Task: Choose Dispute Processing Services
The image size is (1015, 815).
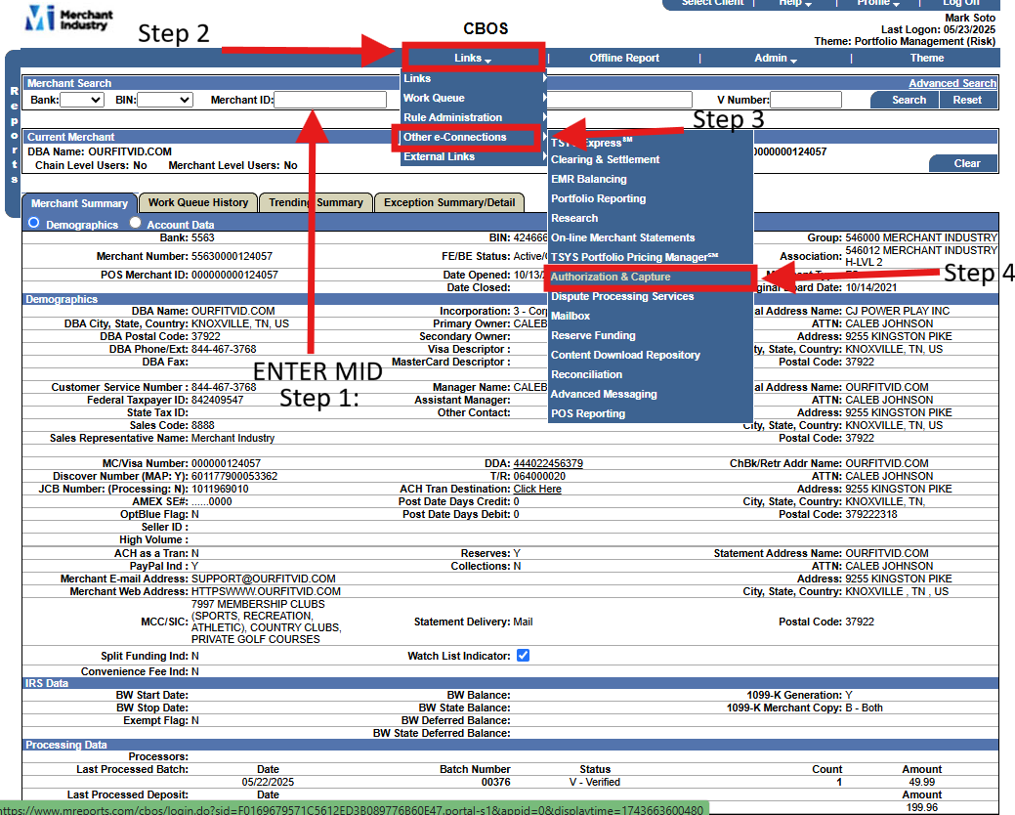Action: 650,296
